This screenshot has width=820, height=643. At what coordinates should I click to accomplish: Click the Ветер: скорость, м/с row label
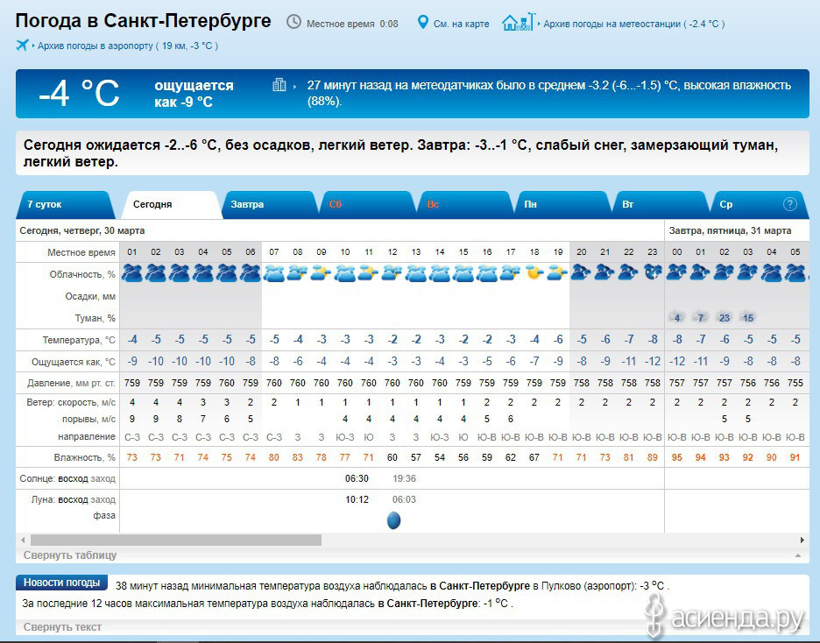(x=71, y=402)
